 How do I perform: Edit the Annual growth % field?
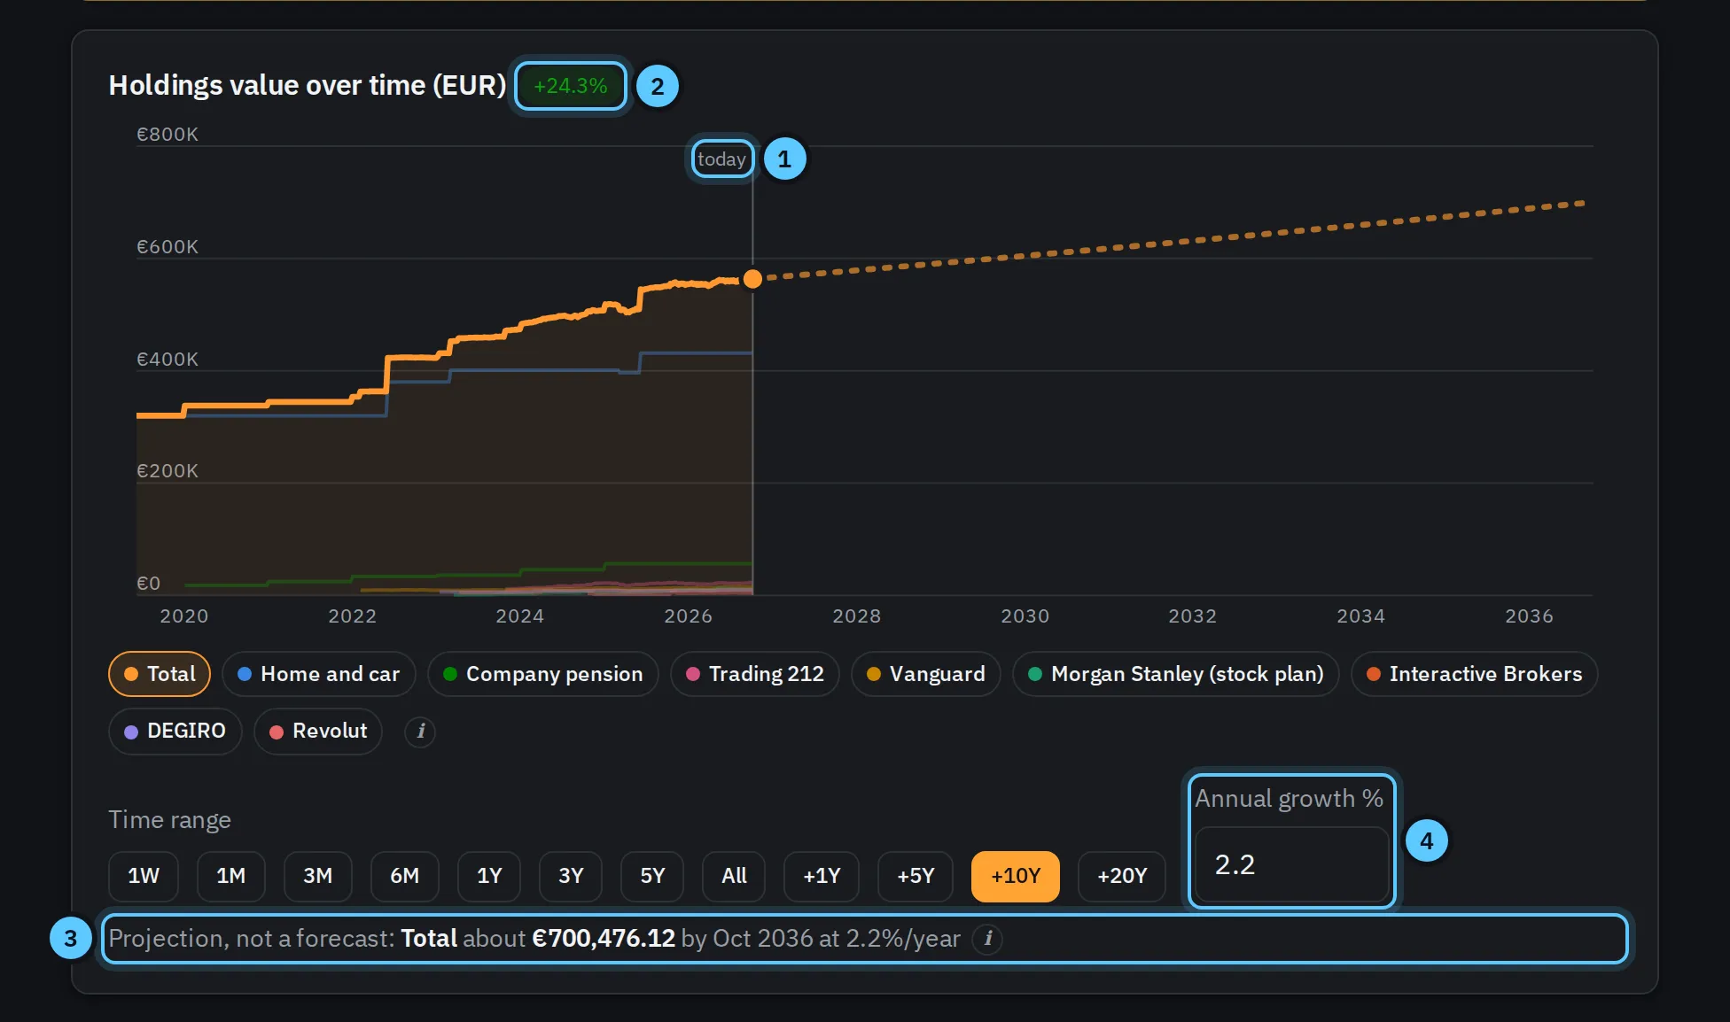coord(1292,865)
